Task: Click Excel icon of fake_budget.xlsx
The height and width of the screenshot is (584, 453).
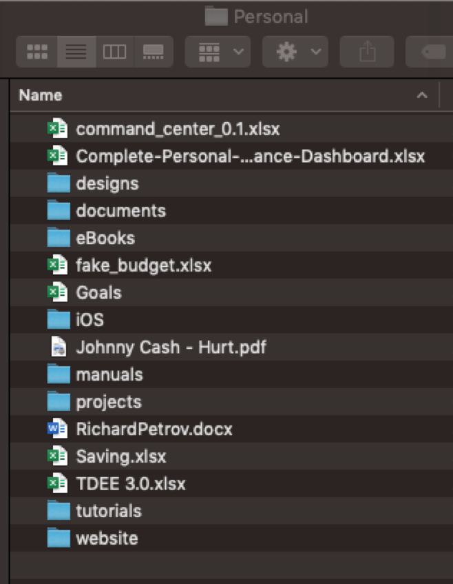Action: [x=58, y=265]
